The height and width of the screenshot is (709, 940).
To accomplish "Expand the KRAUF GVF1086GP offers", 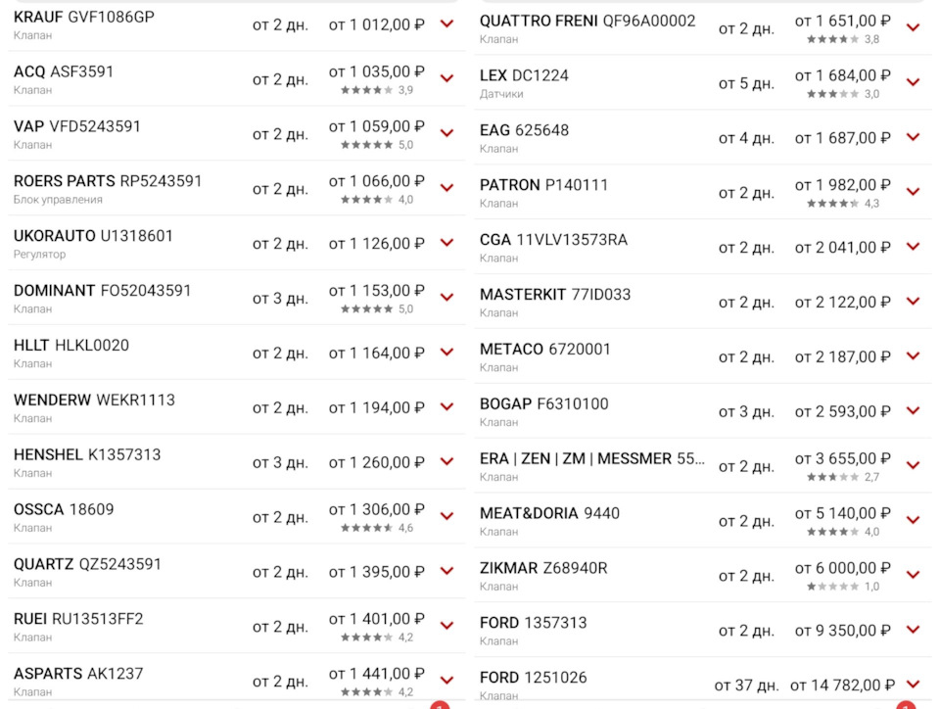I will coord(447,24).
